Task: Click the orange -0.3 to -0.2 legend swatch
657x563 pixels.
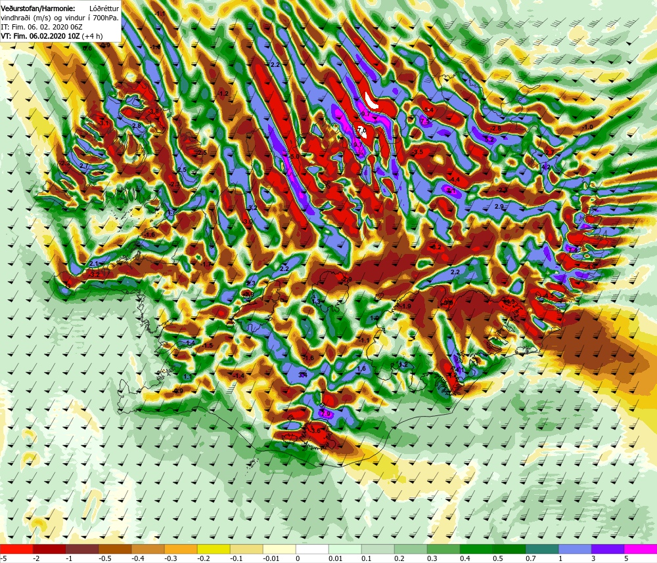Action: pyautogui.click(x=181, y=549)
